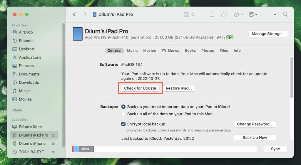Click the iPad icon in the title bar
The height and width of the screenshot is (165, 301).
pos(94,14)
